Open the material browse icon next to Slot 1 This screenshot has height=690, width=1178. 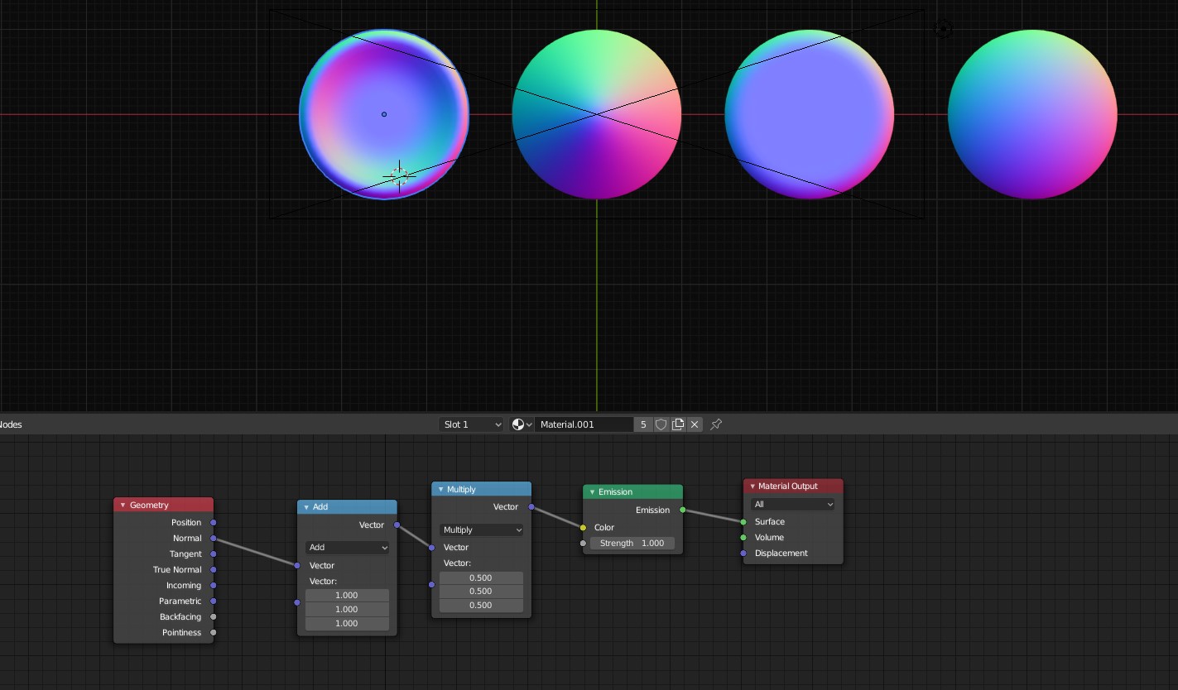(x=520, y=424)
